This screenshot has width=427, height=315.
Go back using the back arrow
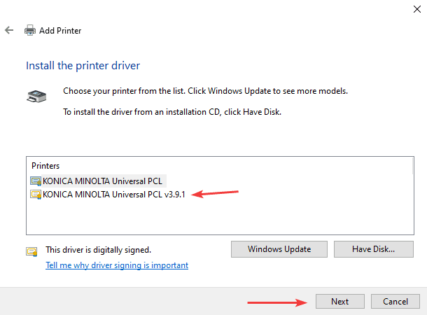[9, 31]
